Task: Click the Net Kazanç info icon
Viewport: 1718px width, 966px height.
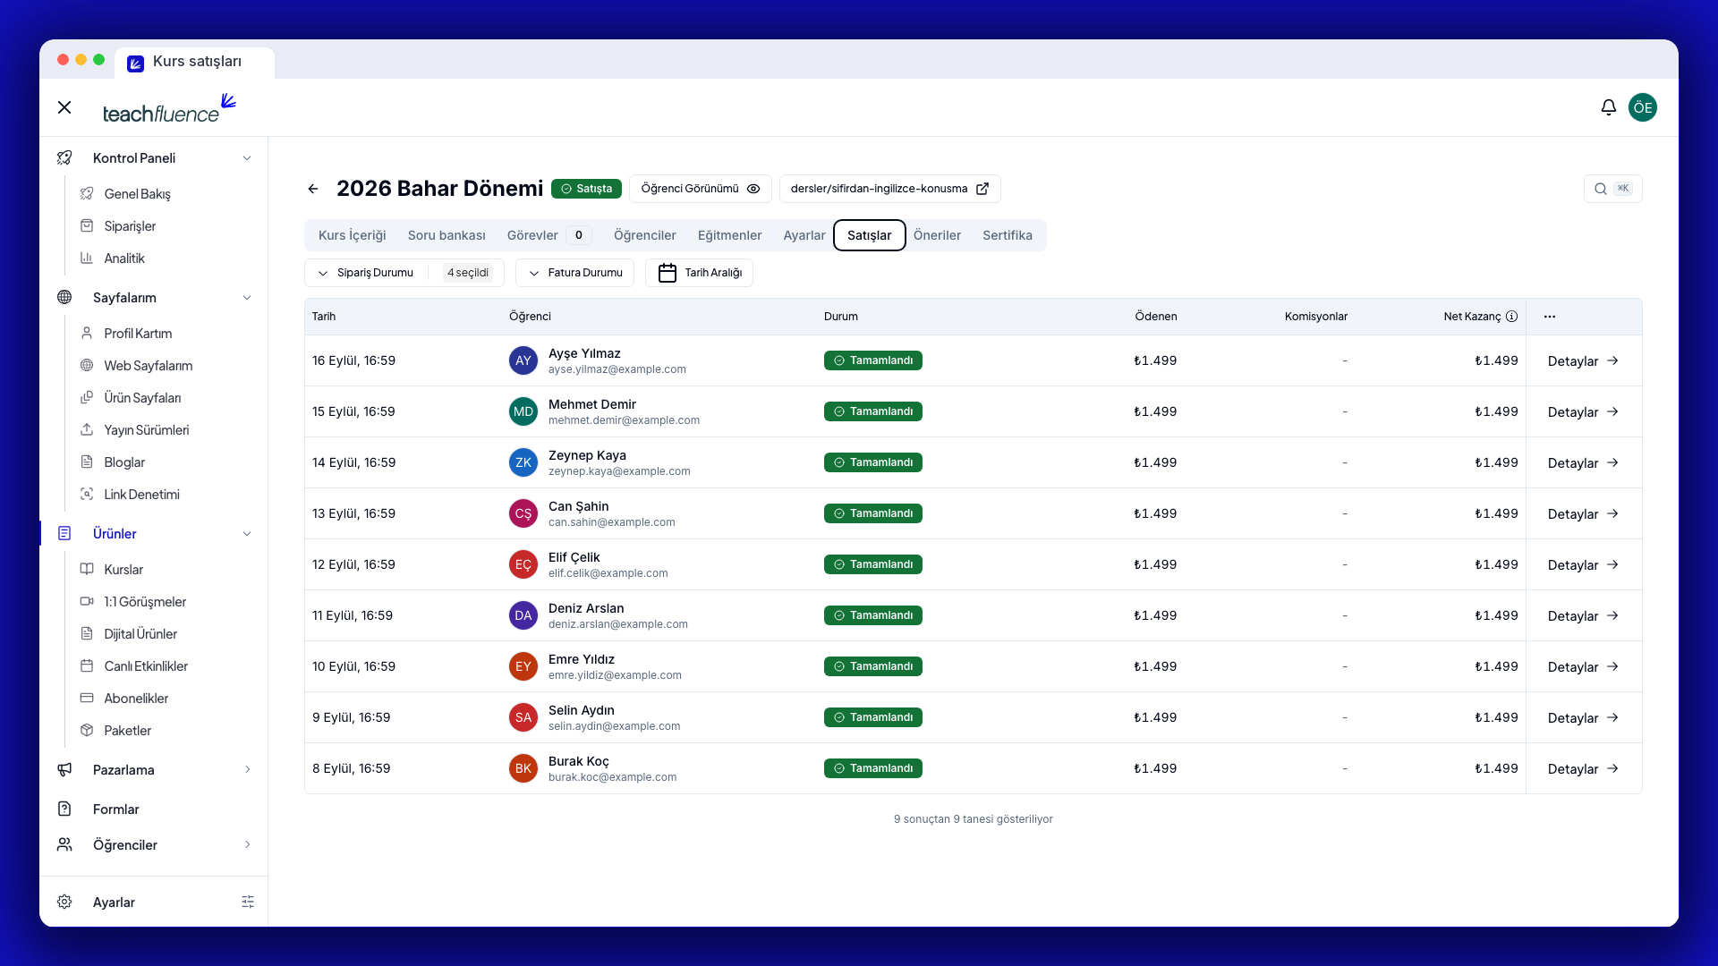Action: coord(1511,317)
